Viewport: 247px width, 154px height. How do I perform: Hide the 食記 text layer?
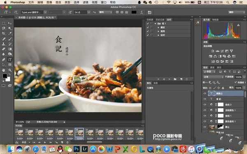(x=205, y=99)
